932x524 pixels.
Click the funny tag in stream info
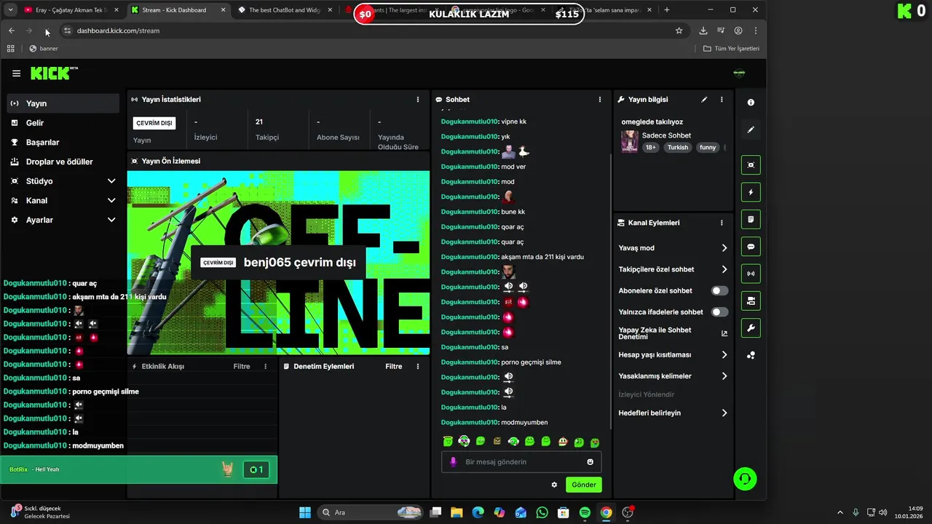pos(708,147)
